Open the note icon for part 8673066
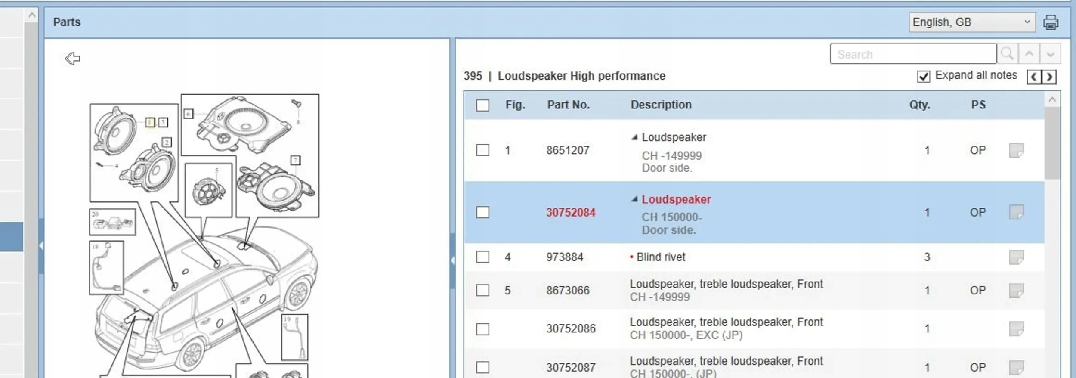This screenshot has height=378, width=1076. (x=1016, y=290)
